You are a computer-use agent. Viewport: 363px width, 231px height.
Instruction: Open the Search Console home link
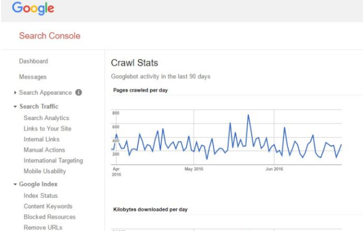click(x=49, y=36)
